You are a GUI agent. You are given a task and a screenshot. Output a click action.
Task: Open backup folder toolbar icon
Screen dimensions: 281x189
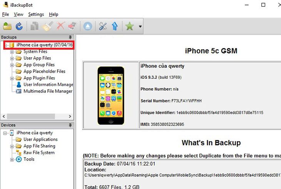[7, 26]
